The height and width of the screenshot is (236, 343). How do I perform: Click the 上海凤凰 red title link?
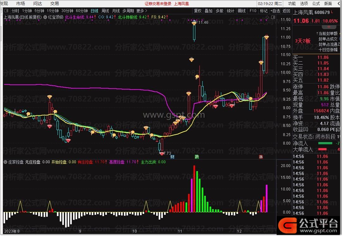click(x=181, y=4)
